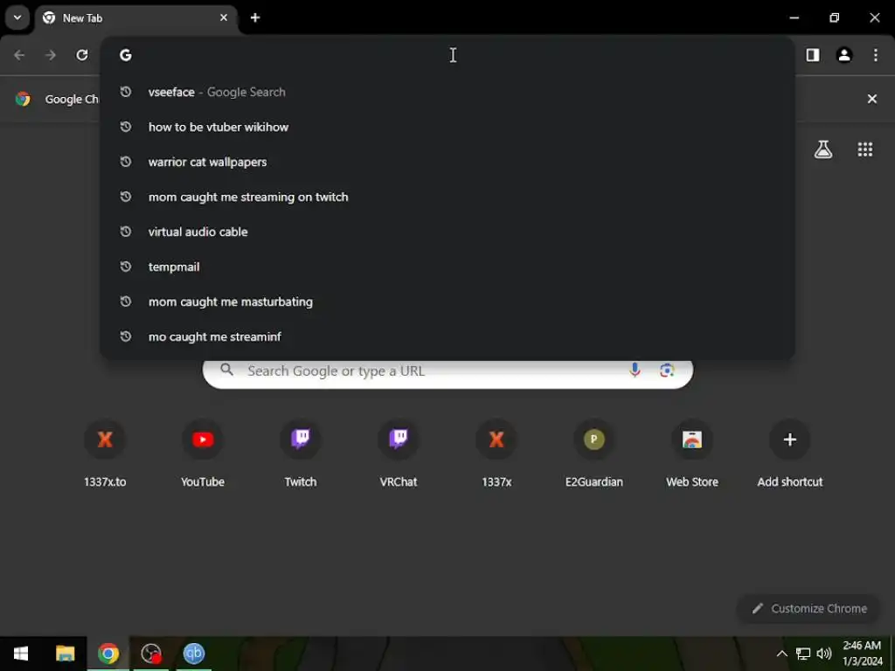895x671 pixels.
Task: Click the reload page icon
Action: click(x=82, y=55)
